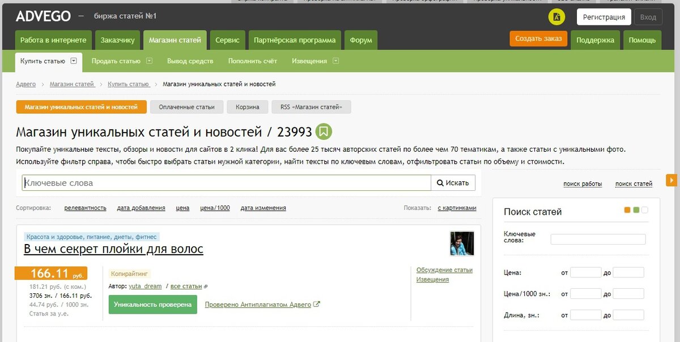The height and width of the screenshot is (342, 680).
Task: Sort by дата добавления
Action: 141,208
